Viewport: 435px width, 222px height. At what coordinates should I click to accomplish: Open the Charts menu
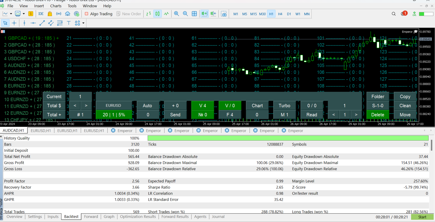pos(56,6)
